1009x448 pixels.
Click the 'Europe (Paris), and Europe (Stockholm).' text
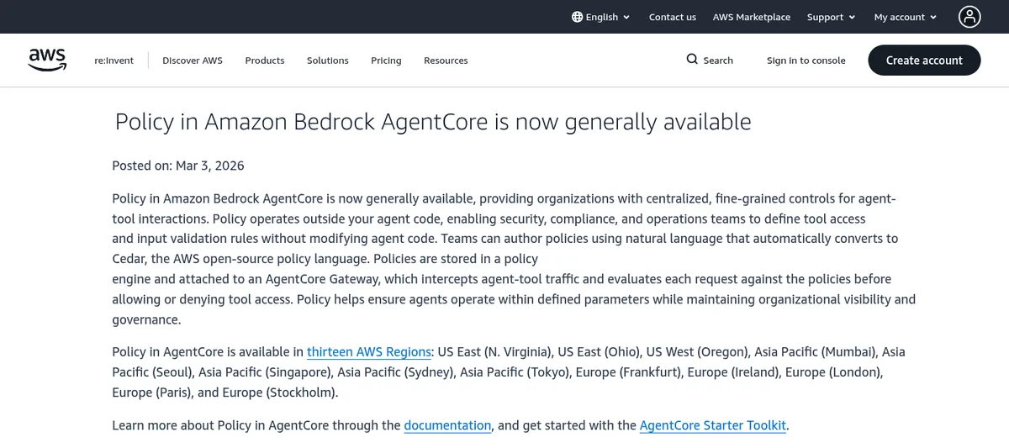point(225,393)
